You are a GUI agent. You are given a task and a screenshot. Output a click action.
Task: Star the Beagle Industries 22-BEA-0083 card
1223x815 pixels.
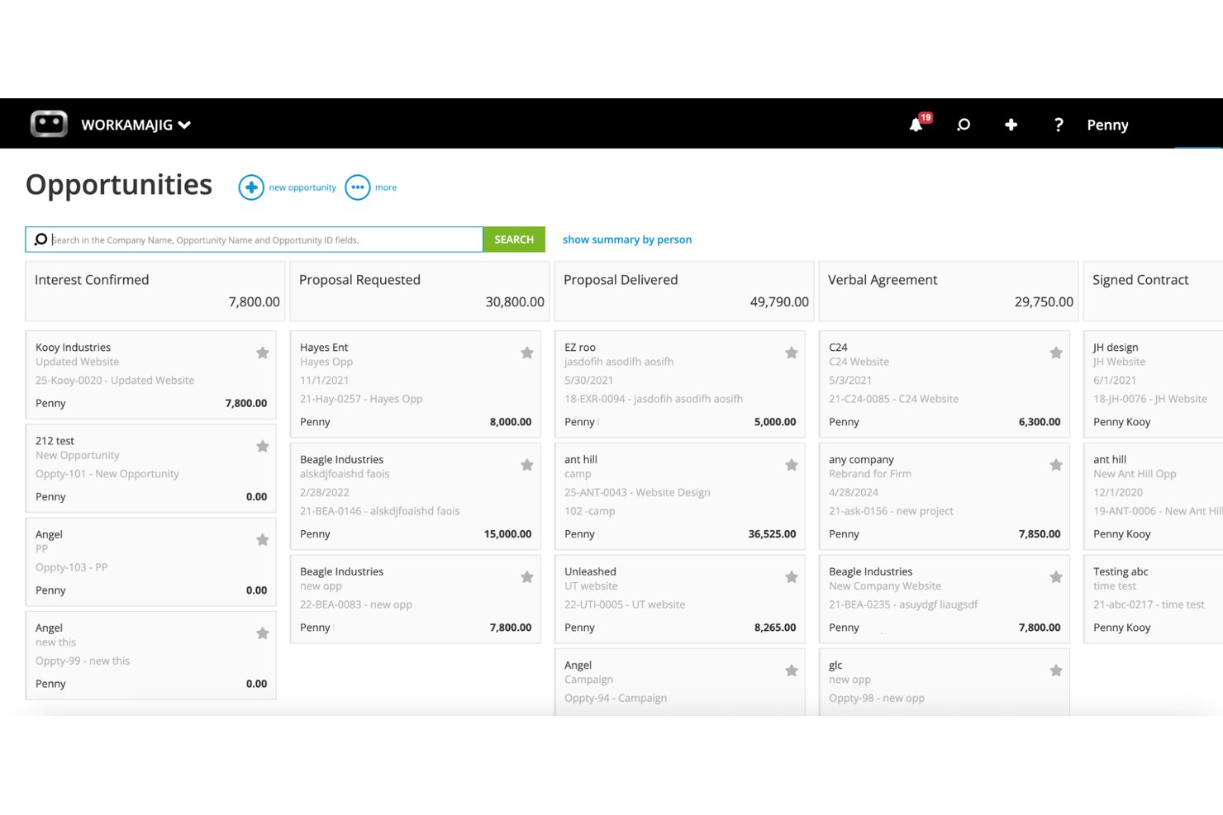pyautogui.click(x=527, y=577)
